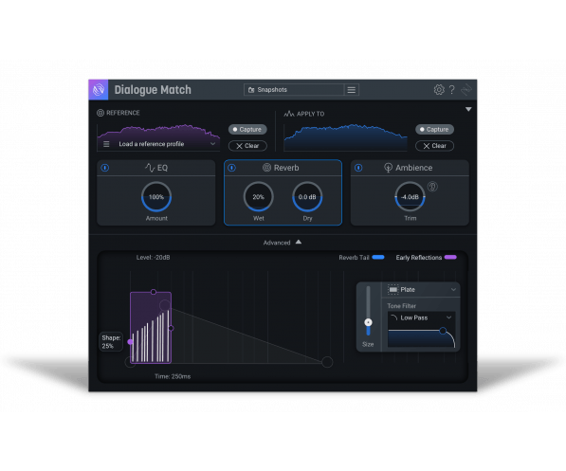
Task: Click the Reverb module icon
Action: click(x=266, y=168)
